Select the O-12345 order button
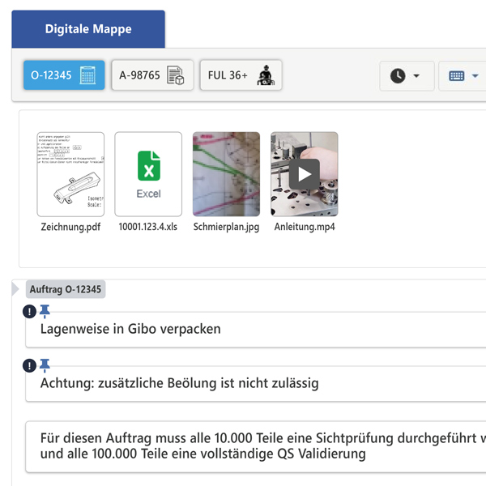 (x=64, y=75)
